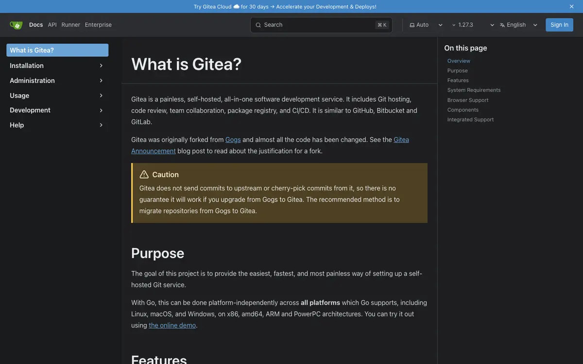Screen dimensions: 583x364
Task: Open the API nav item
Action: tap(52, 25)
